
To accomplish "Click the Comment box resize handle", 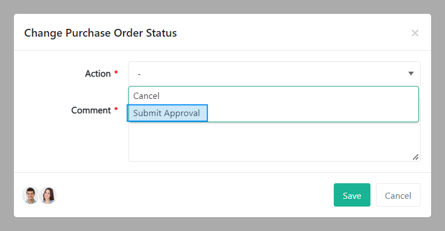I will (x=416, y=157).
